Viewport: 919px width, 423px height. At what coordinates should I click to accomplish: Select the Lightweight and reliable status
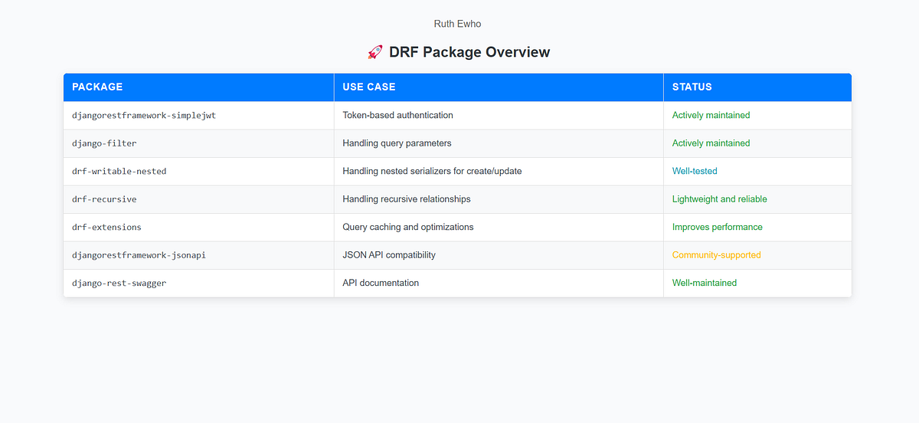point(720,199)
